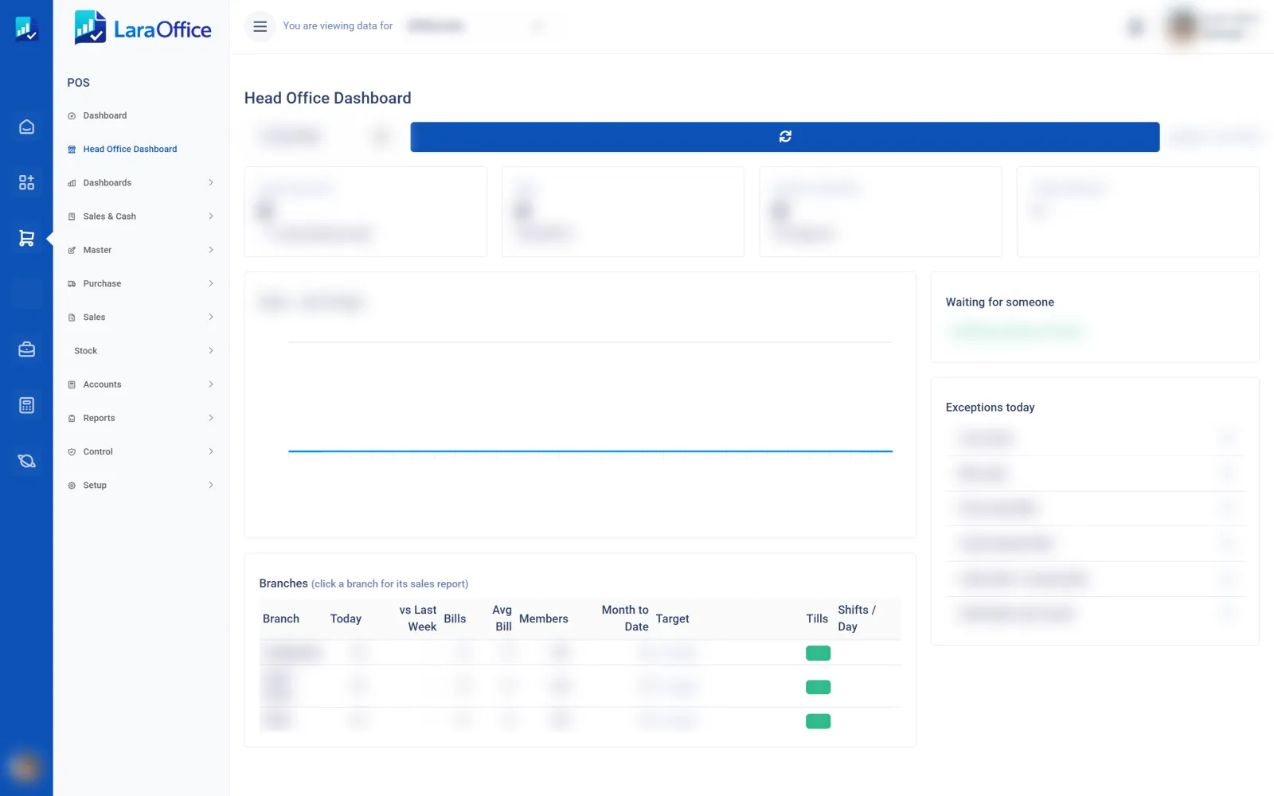1274x796 pixels.
Task: Click the Reports clipboard icon
Action: pos(72,418)
